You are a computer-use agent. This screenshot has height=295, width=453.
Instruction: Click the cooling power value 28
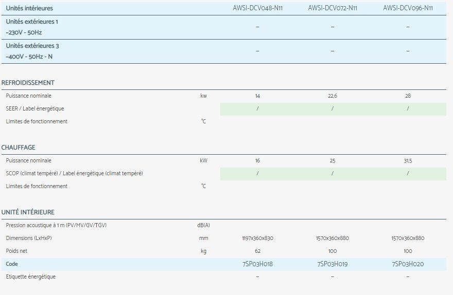click(408, 96)
